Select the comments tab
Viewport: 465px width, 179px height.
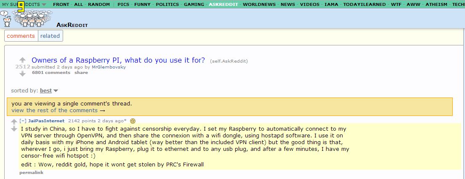(x=21, y=36)
